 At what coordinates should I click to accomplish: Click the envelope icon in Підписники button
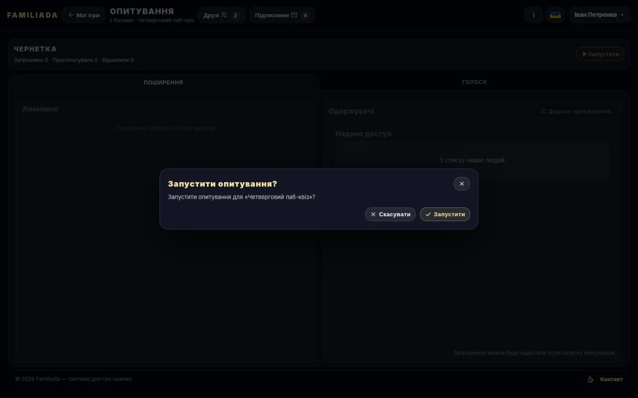pyautogui.click(x=294, y=15)
